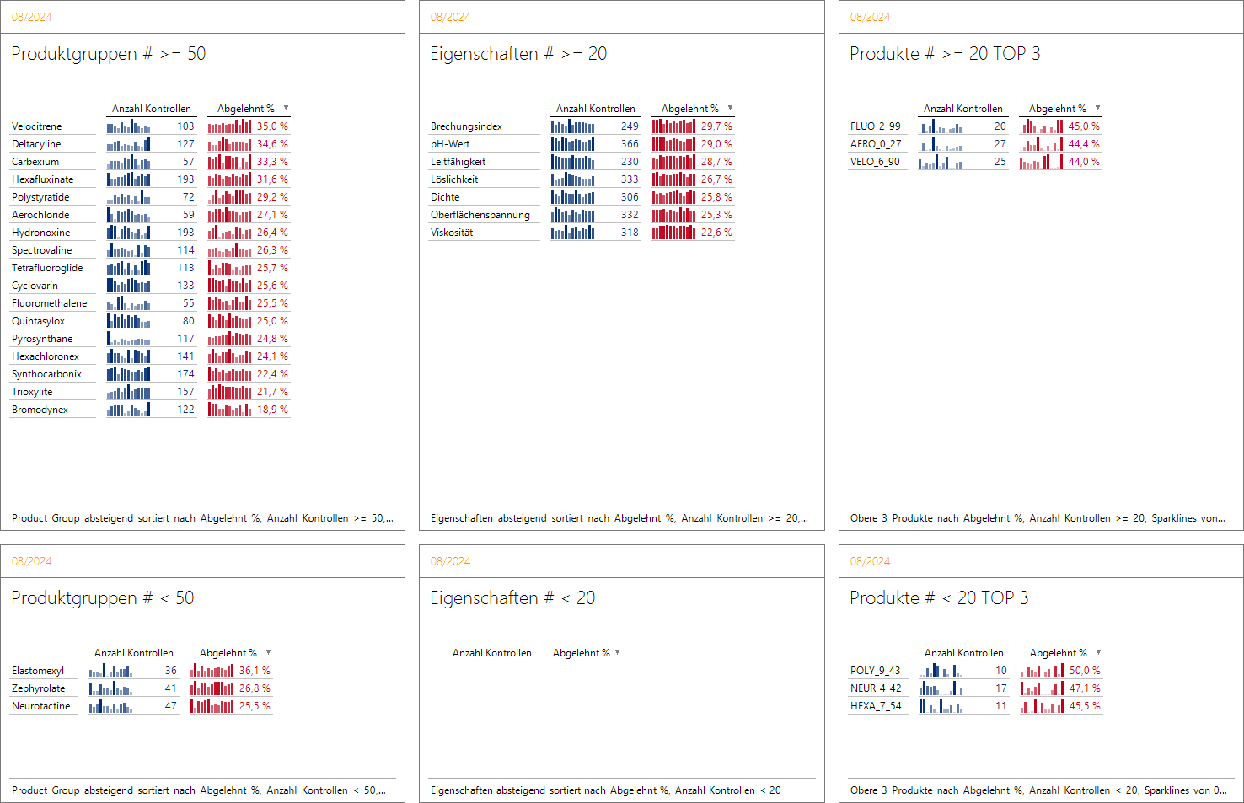The width and height of the screenshot is (1244, 803).
Task: Select the Velocitrene row label
Action: 37,126
